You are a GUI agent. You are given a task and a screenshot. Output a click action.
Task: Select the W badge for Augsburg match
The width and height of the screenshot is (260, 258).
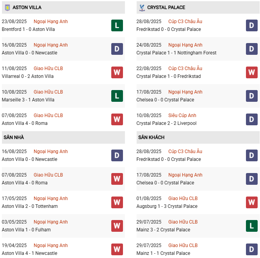(x=252, y=202)
